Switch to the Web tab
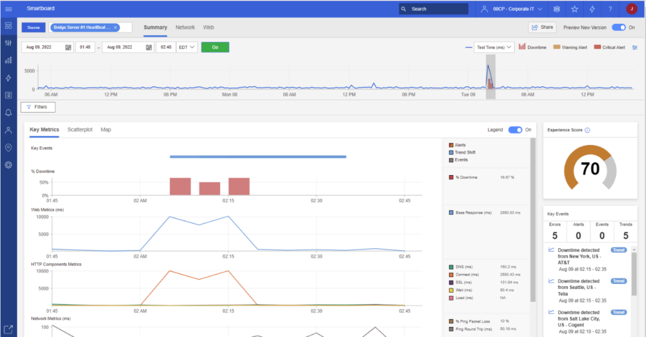This screenshot has width=646, height=337. pyautogui.click(x=208, y=27)
